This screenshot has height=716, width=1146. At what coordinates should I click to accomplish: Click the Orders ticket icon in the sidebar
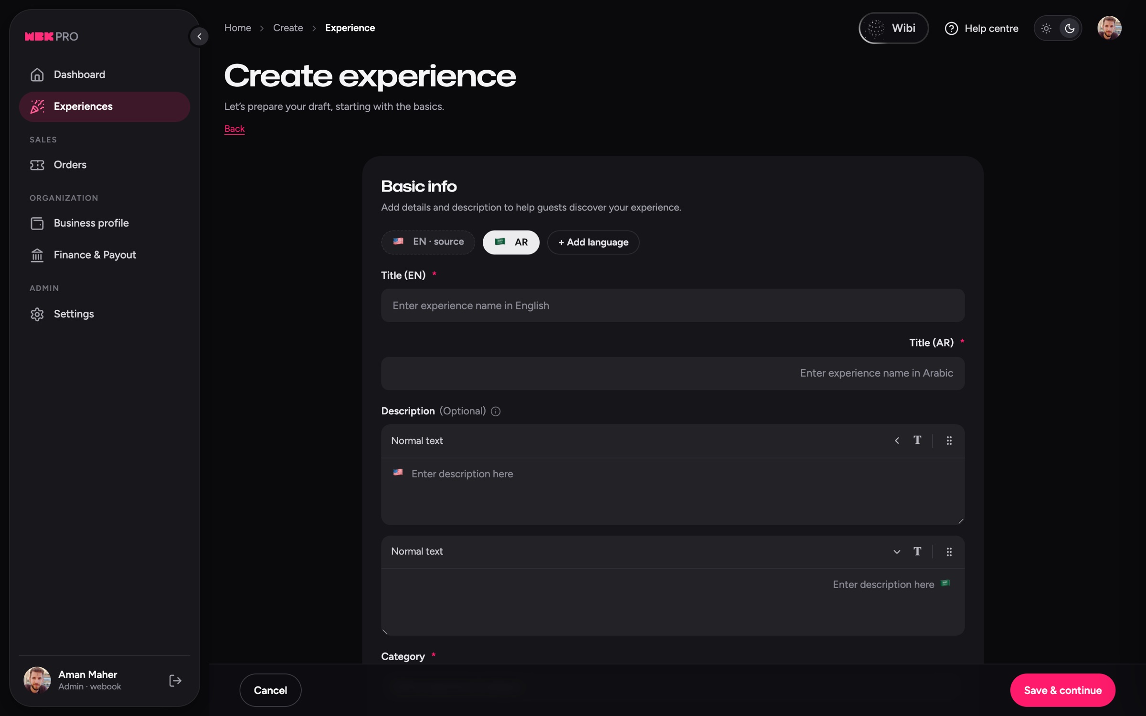(x=37, y=165)
